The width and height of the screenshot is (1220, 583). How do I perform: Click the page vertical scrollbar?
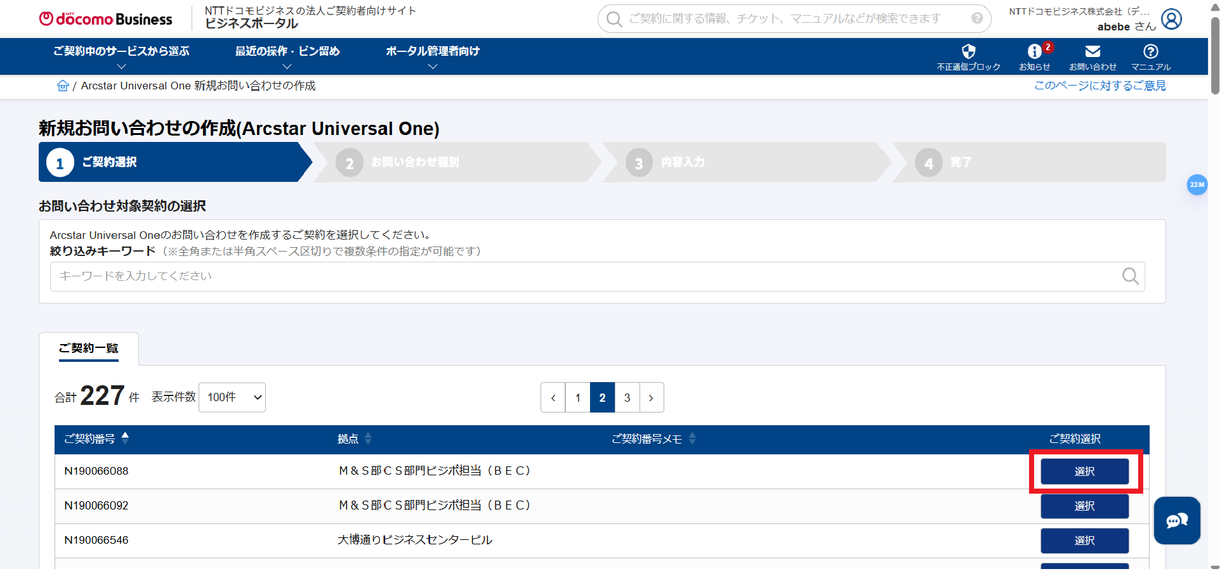click(1215, 56)
